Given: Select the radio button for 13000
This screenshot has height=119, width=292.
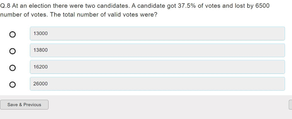Looking at the screenshot, I should [13, 34].
